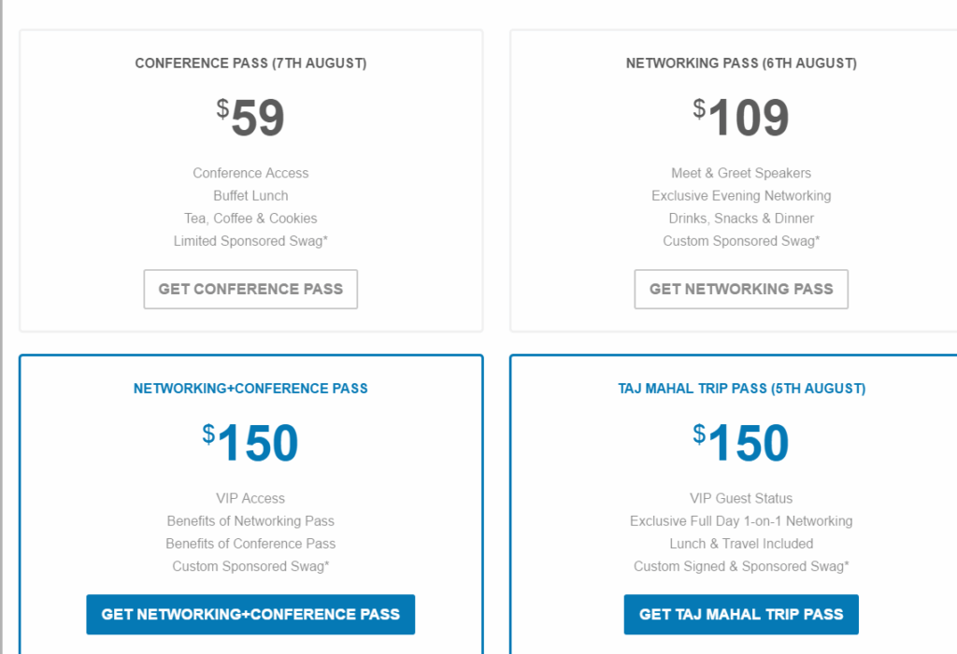Select the CONFERENCE PASS (7TH AUGUST) heading
Screen dimensions: 957x654
(250, 64)
